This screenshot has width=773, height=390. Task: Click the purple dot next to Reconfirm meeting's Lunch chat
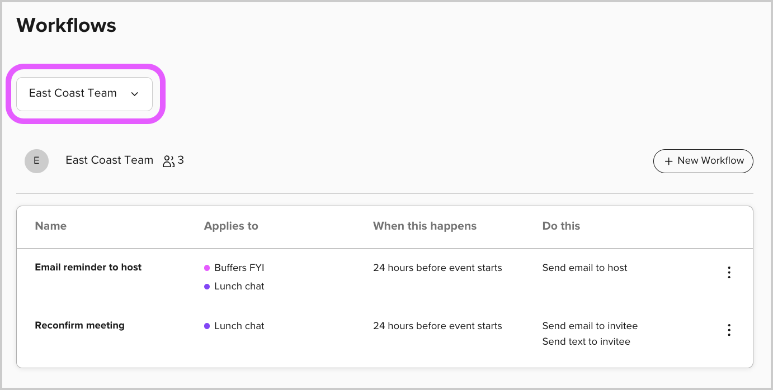tap(207, 326)
